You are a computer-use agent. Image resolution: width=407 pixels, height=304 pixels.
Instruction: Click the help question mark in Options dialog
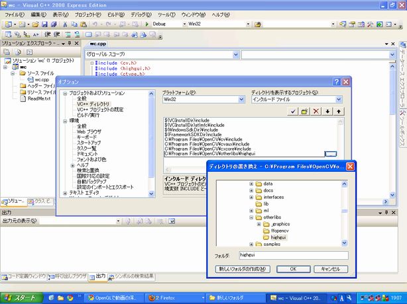pos(336,82)
